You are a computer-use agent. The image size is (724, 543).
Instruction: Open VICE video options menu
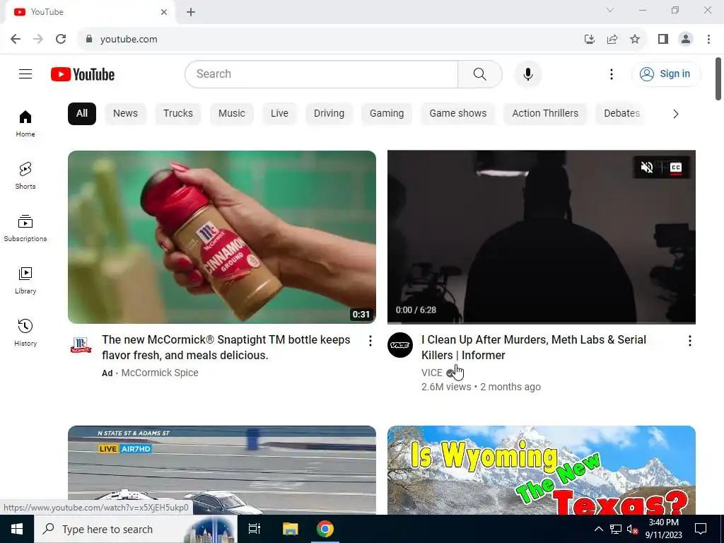(x=690, y=341)
